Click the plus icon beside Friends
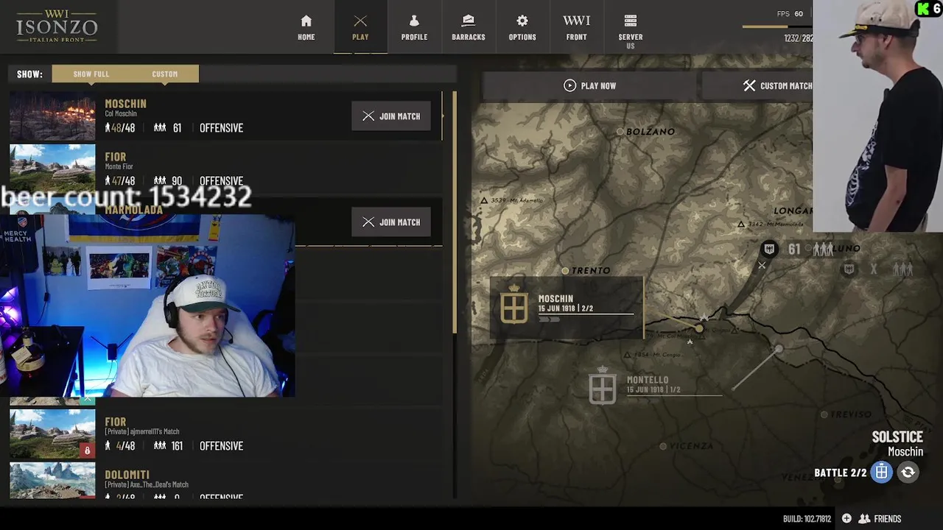 846,519
